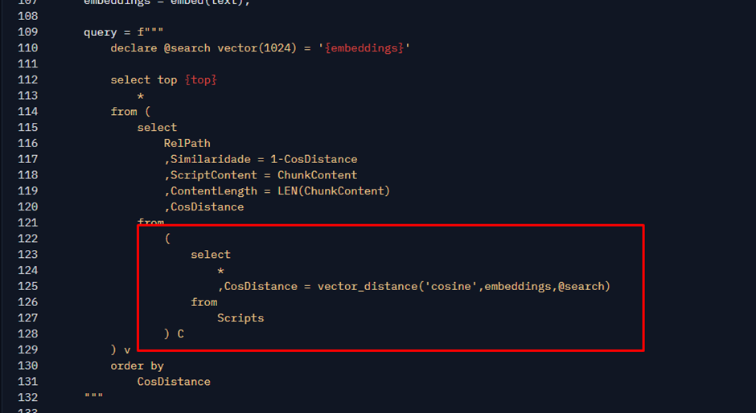Viewport: 756px width, 413px height.
Task: Click the 'cosine' string literal
Action: click(454, 286)
